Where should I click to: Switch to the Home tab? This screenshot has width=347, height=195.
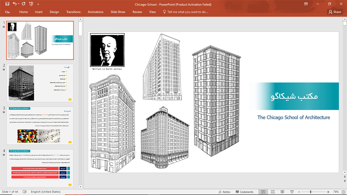click(24, 12)
